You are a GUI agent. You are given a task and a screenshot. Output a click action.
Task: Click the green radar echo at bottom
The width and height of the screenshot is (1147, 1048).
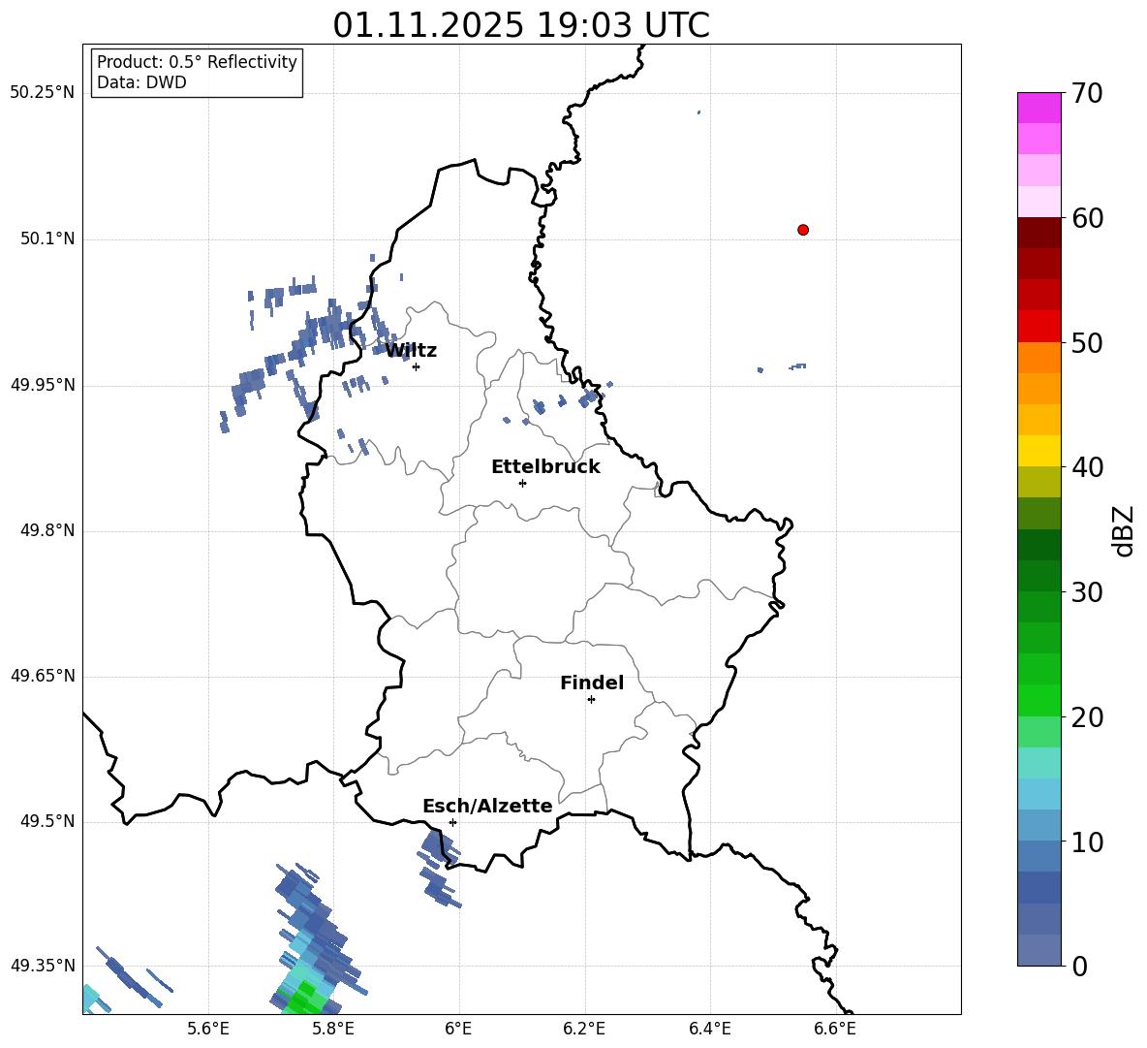303,999
